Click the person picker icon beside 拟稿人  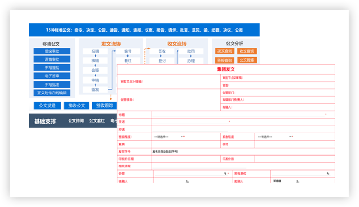pos(297,181)
